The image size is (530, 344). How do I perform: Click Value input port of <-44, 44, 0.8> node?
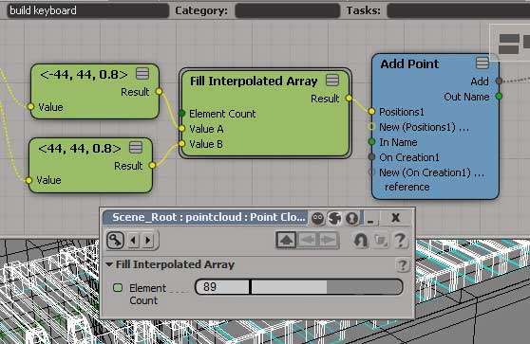pos(30,106)
